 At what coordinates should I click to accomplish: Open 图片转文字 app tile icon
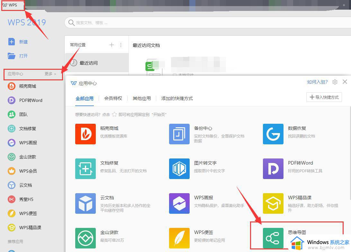[179, 169]
